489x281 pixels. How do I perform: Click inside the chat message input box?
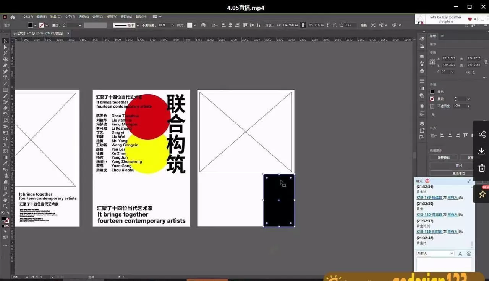[x=444, y=263]
